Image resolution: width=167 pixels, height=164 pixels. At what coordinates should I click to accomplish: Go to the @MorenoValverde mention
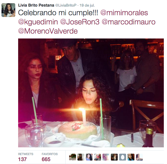pyautogui.click(x=48, y=31)
